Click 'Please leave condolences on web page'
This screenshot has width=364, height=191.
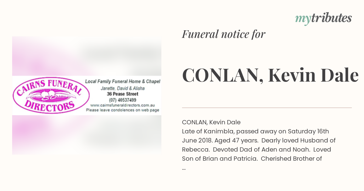pyautogui.click(x=123, y=110)
